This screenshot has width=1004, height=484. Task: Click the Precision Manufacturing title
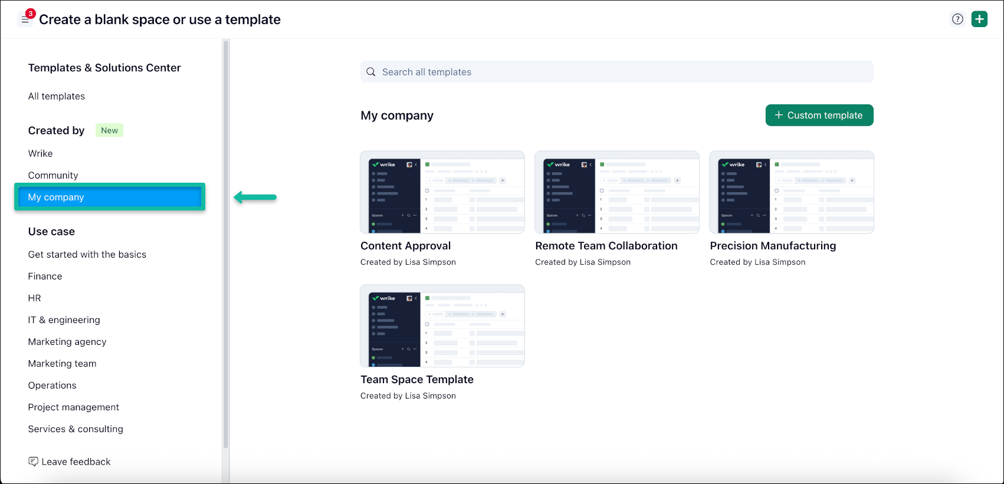pyautogui.click(x=773, y=246)
